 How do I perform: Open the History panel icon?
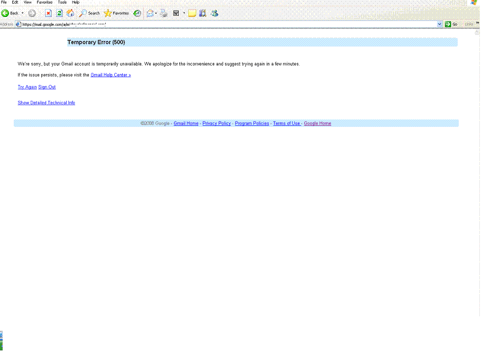pos(137,13)
